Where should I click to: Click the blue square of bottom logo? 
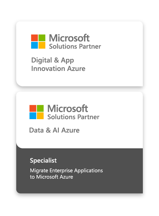click(33, 116)
